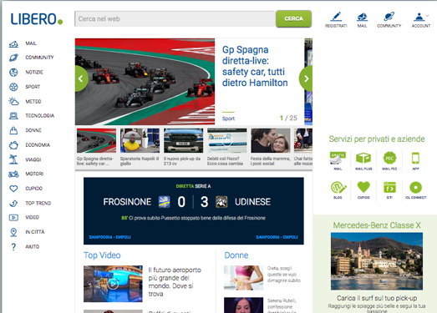Open the Blog service icon
Screen dimensions: 437x313
338,188
